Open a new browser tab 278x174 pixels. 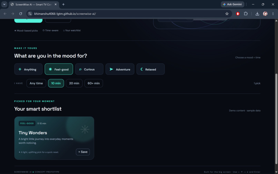point(63,4)
